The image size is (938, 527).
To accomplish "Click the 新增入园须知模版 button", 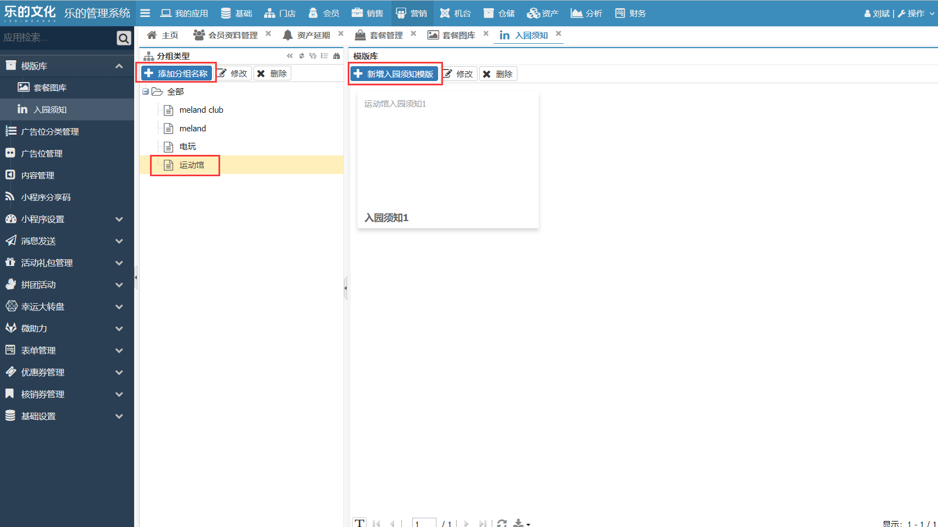I will click(x=394, y=74).
